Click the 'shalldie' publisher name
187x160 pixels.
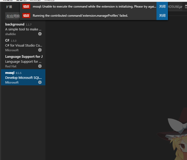click(10, 34)
